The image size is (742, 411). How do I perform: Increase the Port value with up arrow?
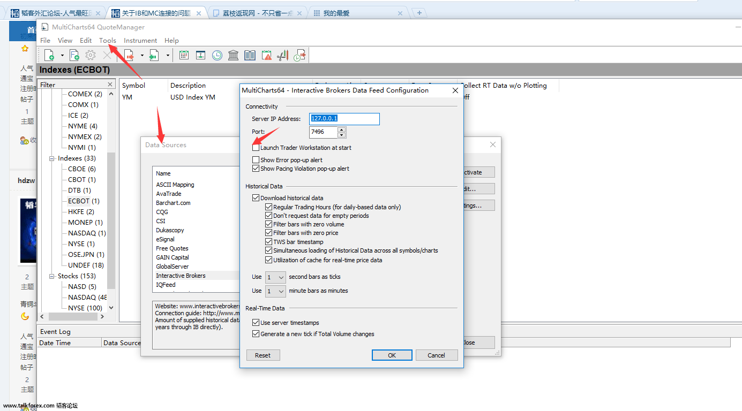(x=342, y=129)
